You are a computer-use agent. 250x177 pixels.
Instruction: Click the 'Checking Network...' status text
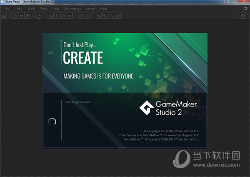tap(79, 102)
